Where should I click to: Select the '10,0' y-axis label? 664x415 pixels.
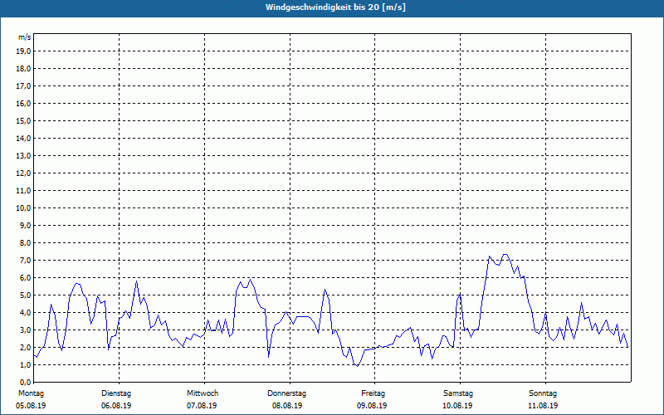coord(23,208)
